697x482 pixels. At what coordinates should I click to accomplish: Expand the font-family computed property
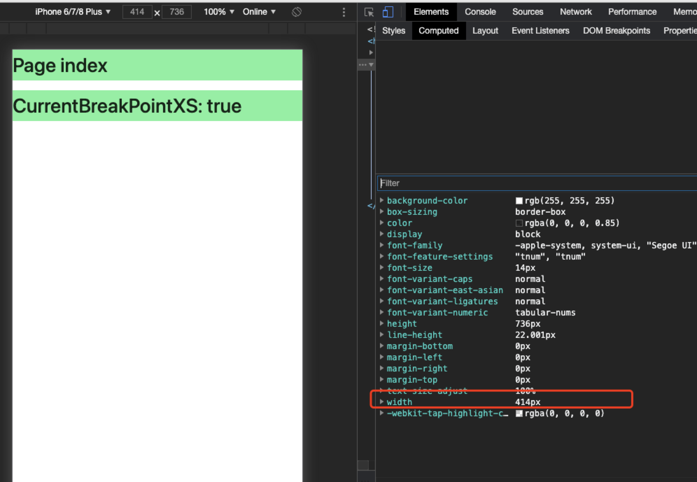pos(381,245)
